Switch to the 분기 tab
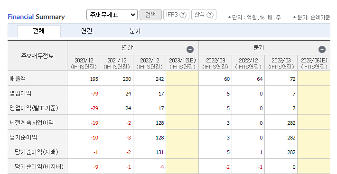This screenshot has height=174, width=337. coord(135,31)
